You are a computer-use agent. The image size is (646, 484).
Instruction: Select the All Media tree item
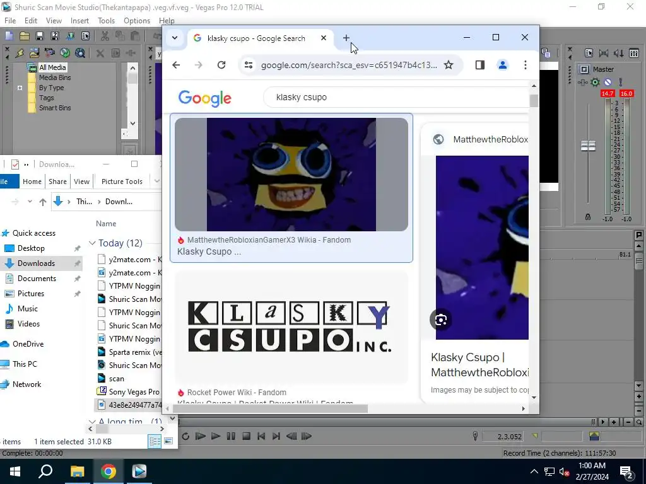52,67
